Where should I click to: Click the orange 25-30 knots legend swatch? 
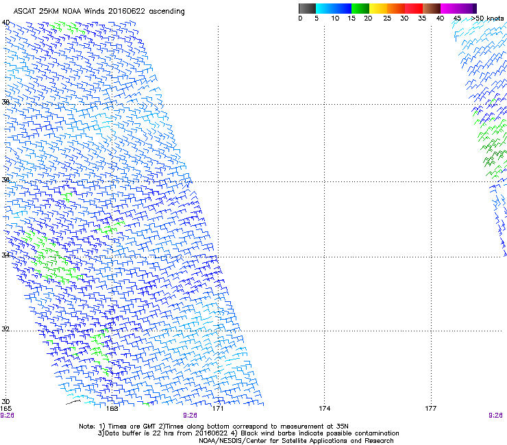point(396,8)
